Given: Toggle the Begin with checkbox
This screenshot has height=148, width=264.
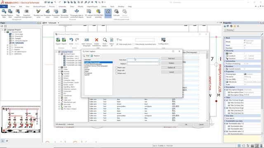Looking at the screenshot, I should [116, 70].
